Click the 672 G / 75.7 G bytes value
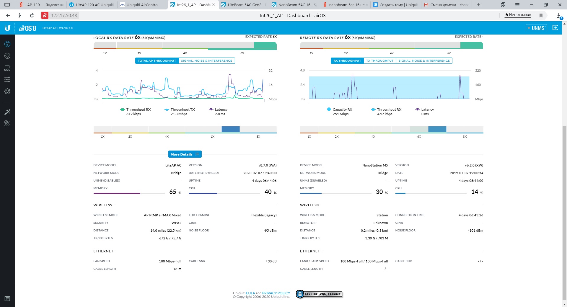The height and width of the screenshot is (307, 567). (170, 238)
